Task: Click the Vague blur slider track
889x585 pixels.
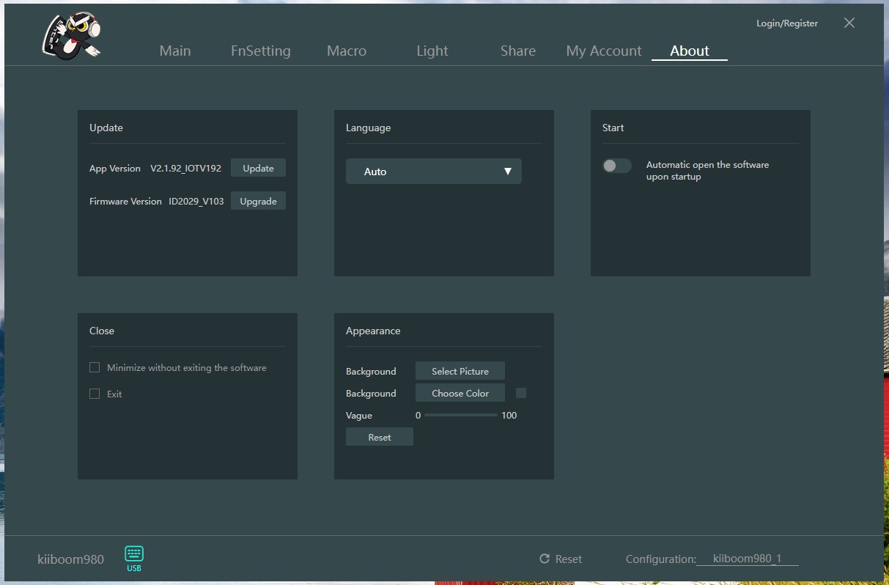Action: pos(461,415)
